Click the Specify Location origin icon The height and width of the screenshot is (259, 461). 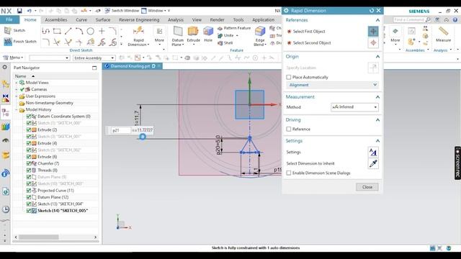tap(373, 68)
